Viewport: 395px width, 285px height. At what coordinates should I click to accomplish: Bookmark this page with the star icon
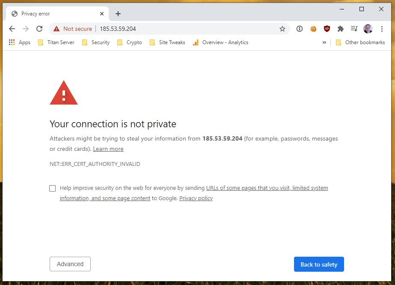[x=282, y=29]
